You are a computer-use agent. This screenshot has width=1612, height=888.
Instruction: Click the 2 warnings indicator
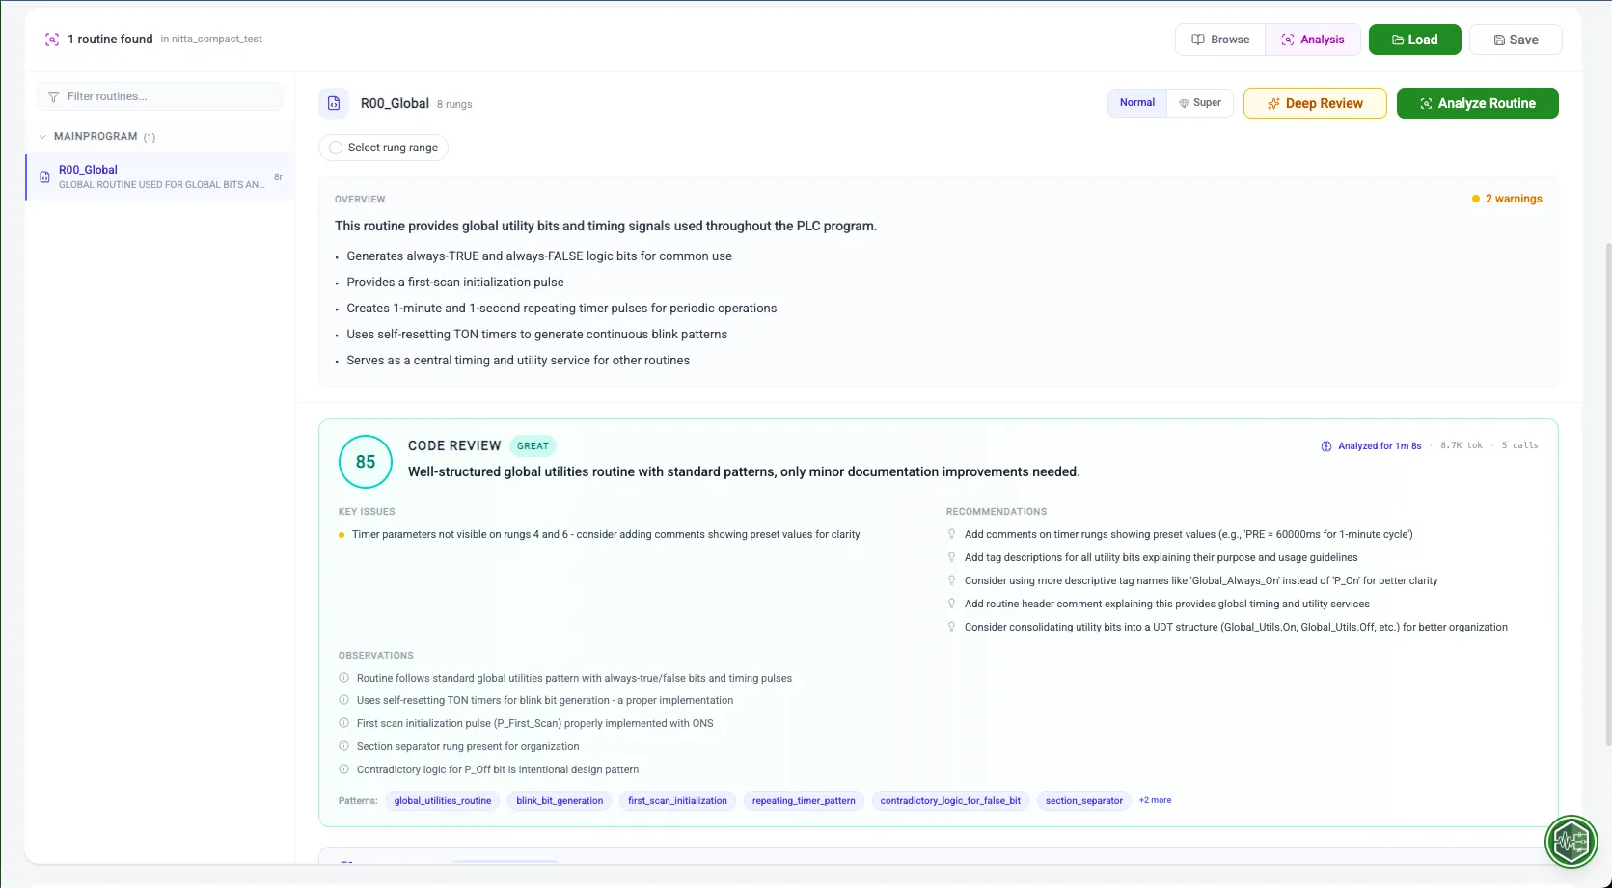tap(1507, 199)
